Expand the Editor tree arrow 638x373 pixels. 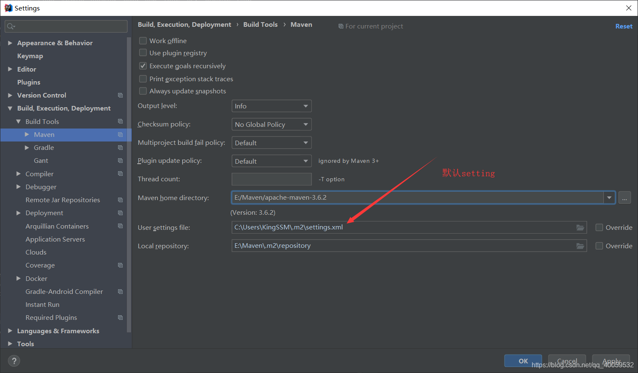[x=10, y=69]
